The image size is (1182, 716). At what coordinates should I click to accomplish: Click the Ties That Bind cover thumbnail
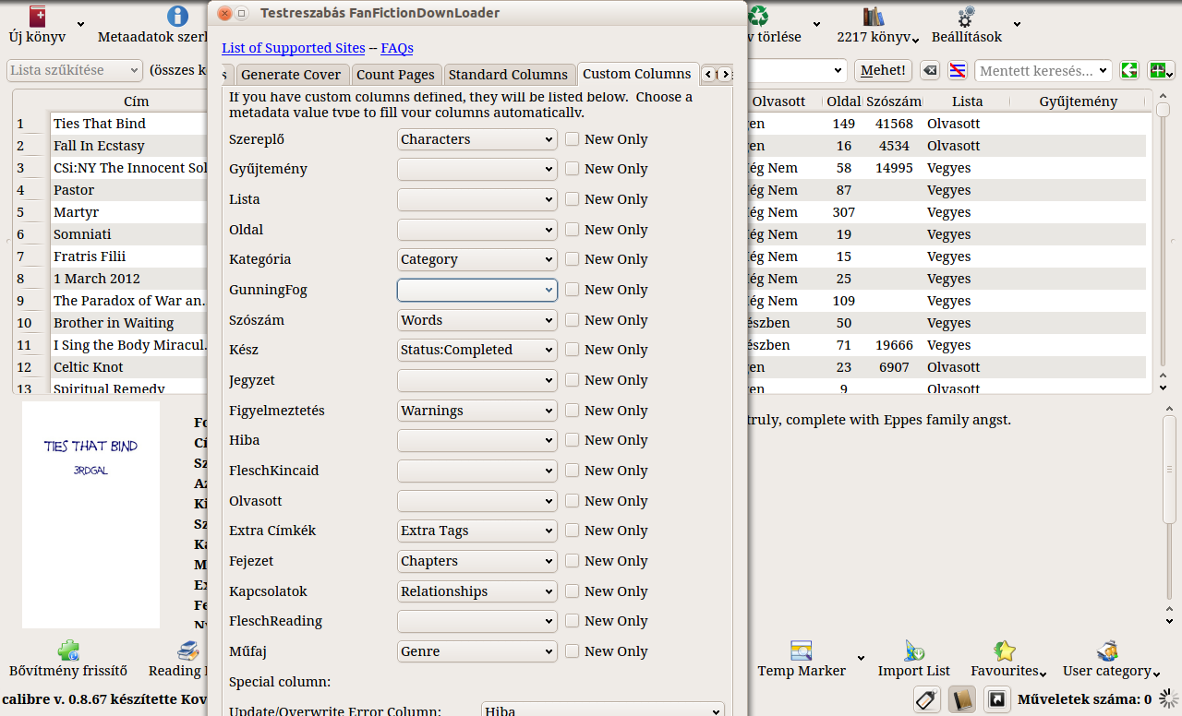pyautogui.click(x=90, y=514)
